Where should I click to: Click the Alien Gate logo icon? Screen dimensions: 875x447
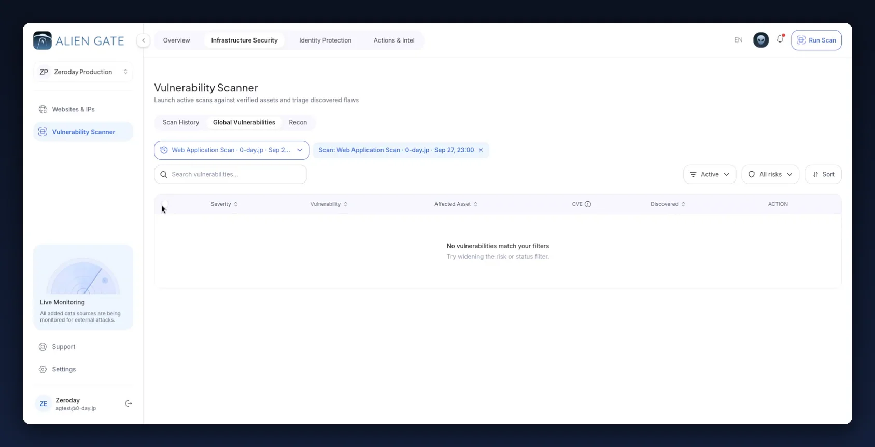(x=43, y=40)
